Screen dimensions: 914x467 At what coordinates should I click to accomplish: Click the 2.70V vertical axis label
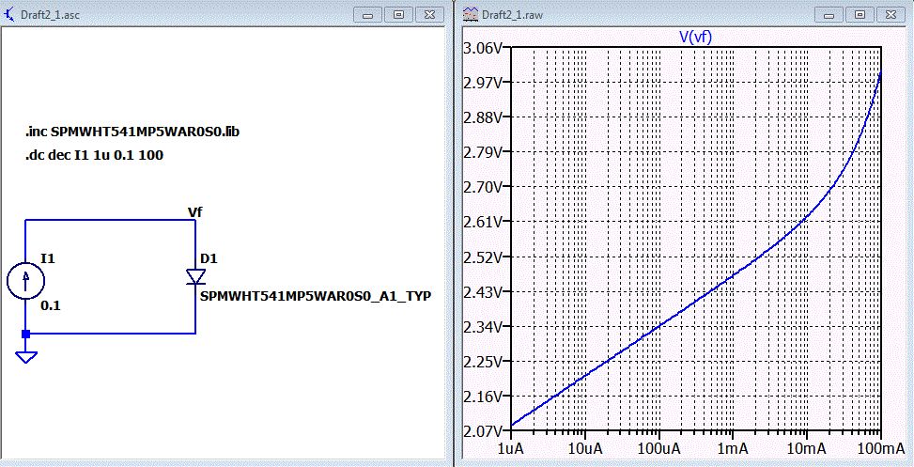point(483,187)
